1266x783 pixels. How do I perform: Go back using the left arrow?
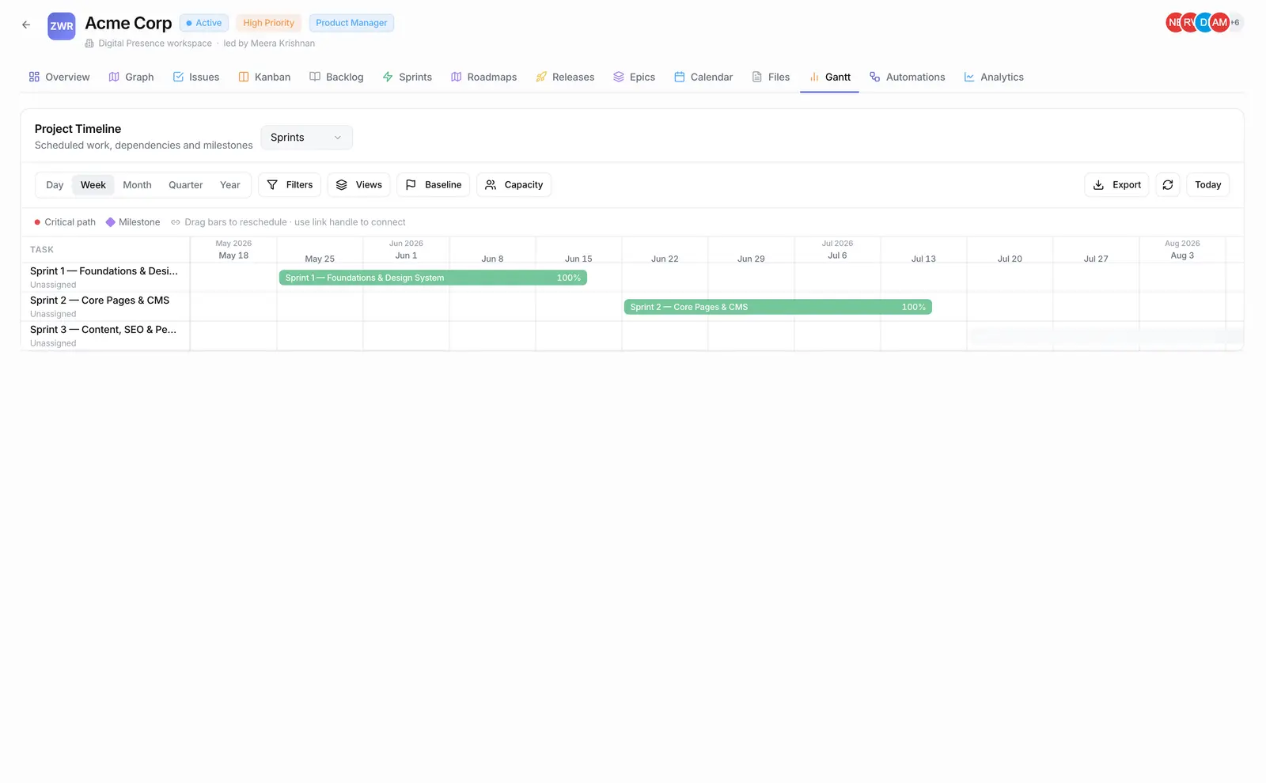point(26,25)
